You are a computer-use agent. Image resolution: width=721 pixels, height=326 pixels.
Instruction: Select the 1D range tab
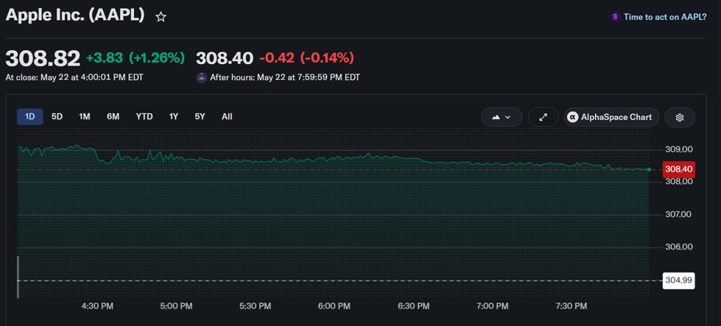[x=30, y=116]
